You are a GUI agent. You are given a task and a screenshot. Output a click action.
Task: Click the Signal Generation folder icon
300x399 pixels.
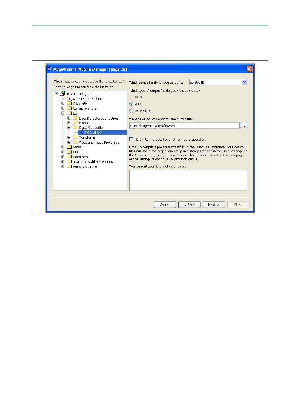point(75,127)
